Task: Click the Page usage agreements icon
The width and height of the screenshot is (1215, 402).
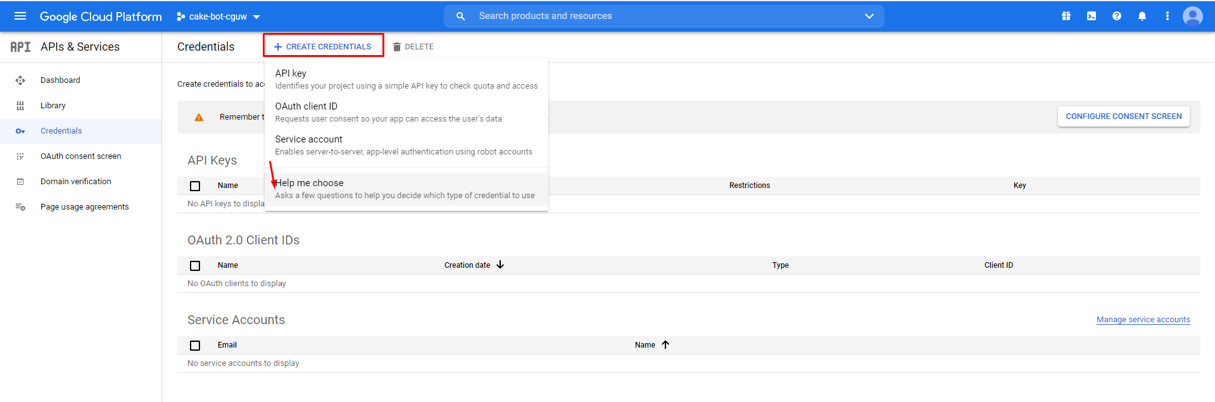Action: point(20,207)
